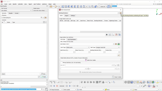
Task: Click the PID color icon in the bottom toolbar
Action: point(141,82)
